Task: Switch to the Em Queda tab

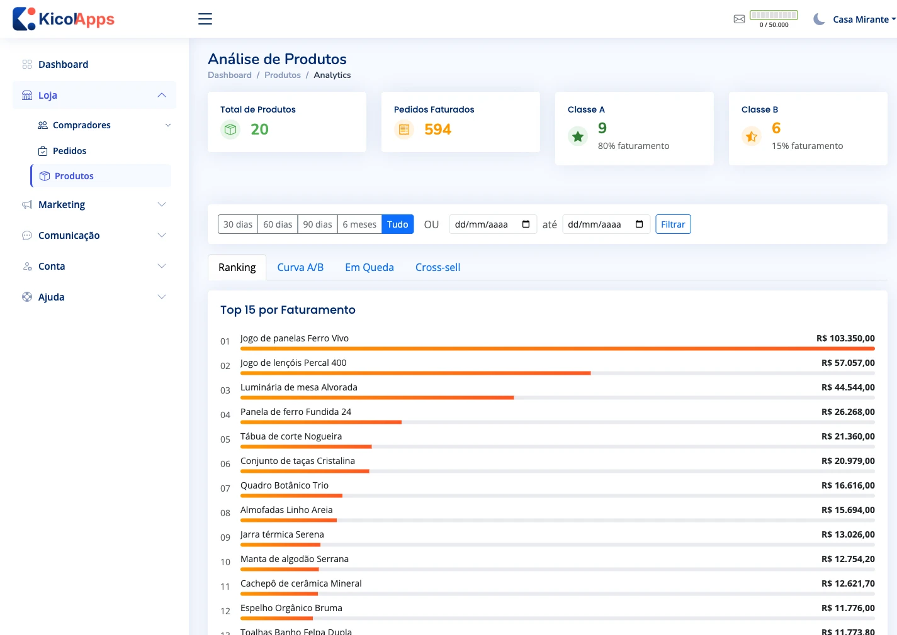Action: [370, 267]
